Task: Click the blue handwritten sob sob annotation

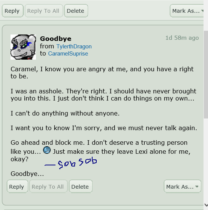Action: pos(71,163)
